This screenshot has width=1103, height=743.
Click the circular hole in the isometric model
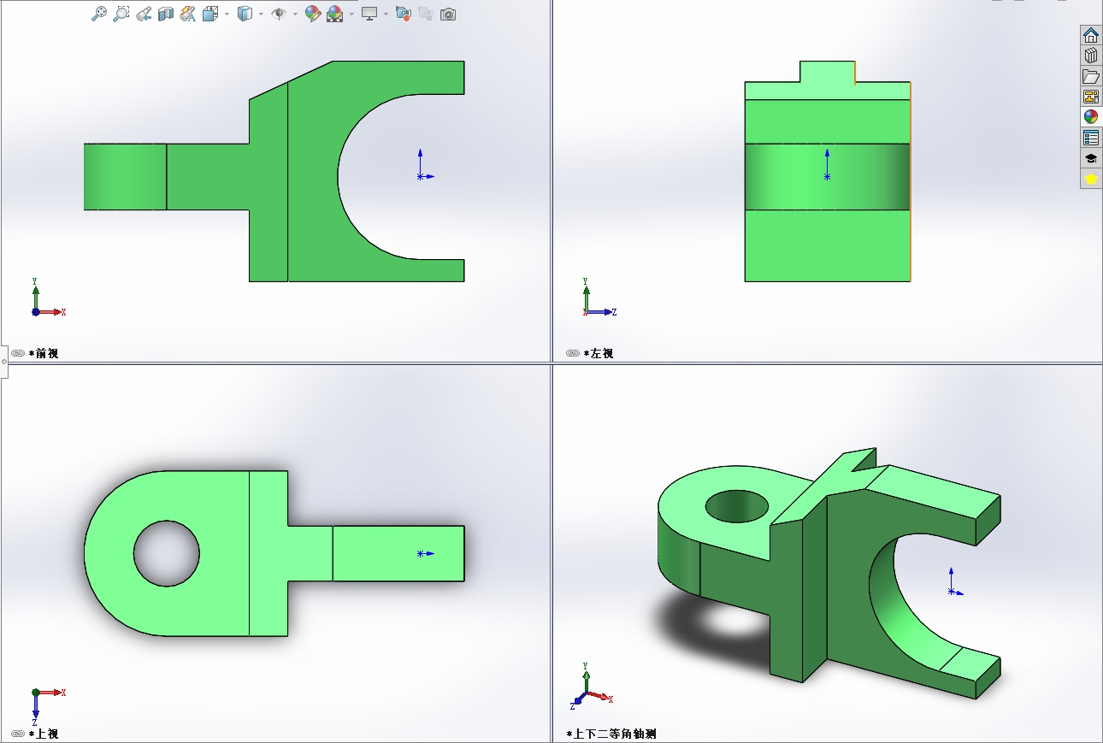pos(737,506)
